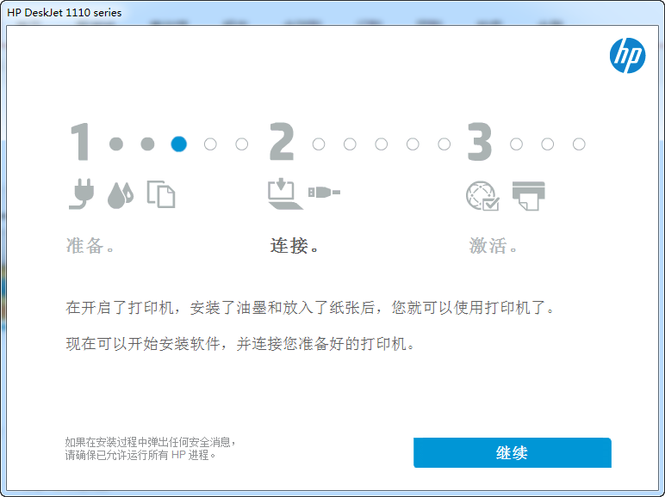Click the large step number 3

coord(480,141)
